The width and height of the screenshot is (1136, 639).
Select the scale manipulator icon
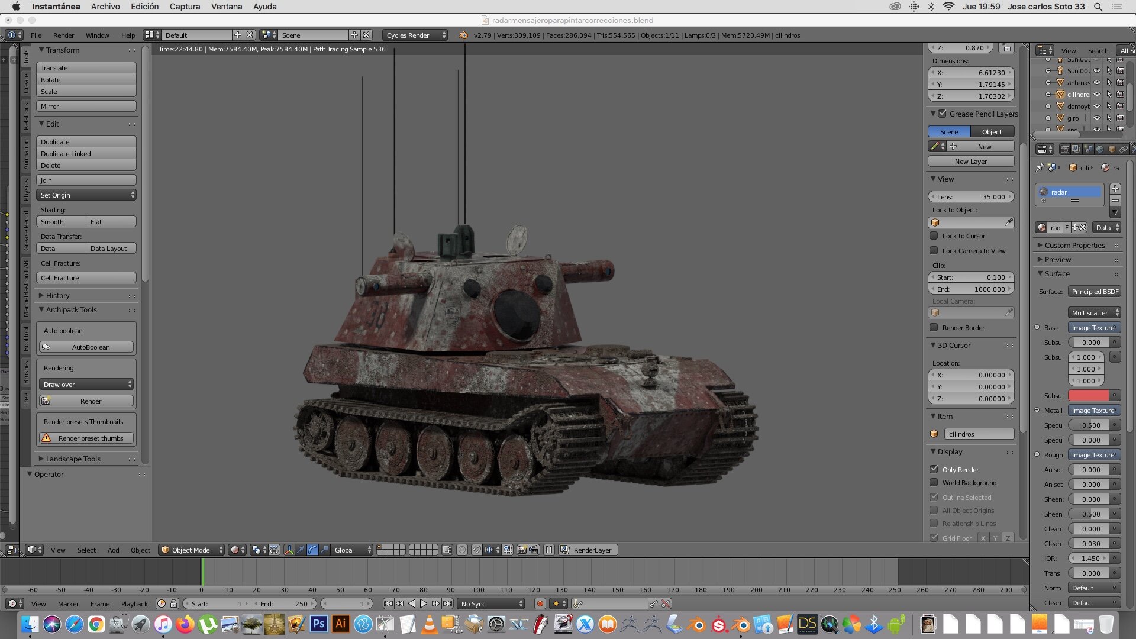pyautogui.click(x=324, y=550)
